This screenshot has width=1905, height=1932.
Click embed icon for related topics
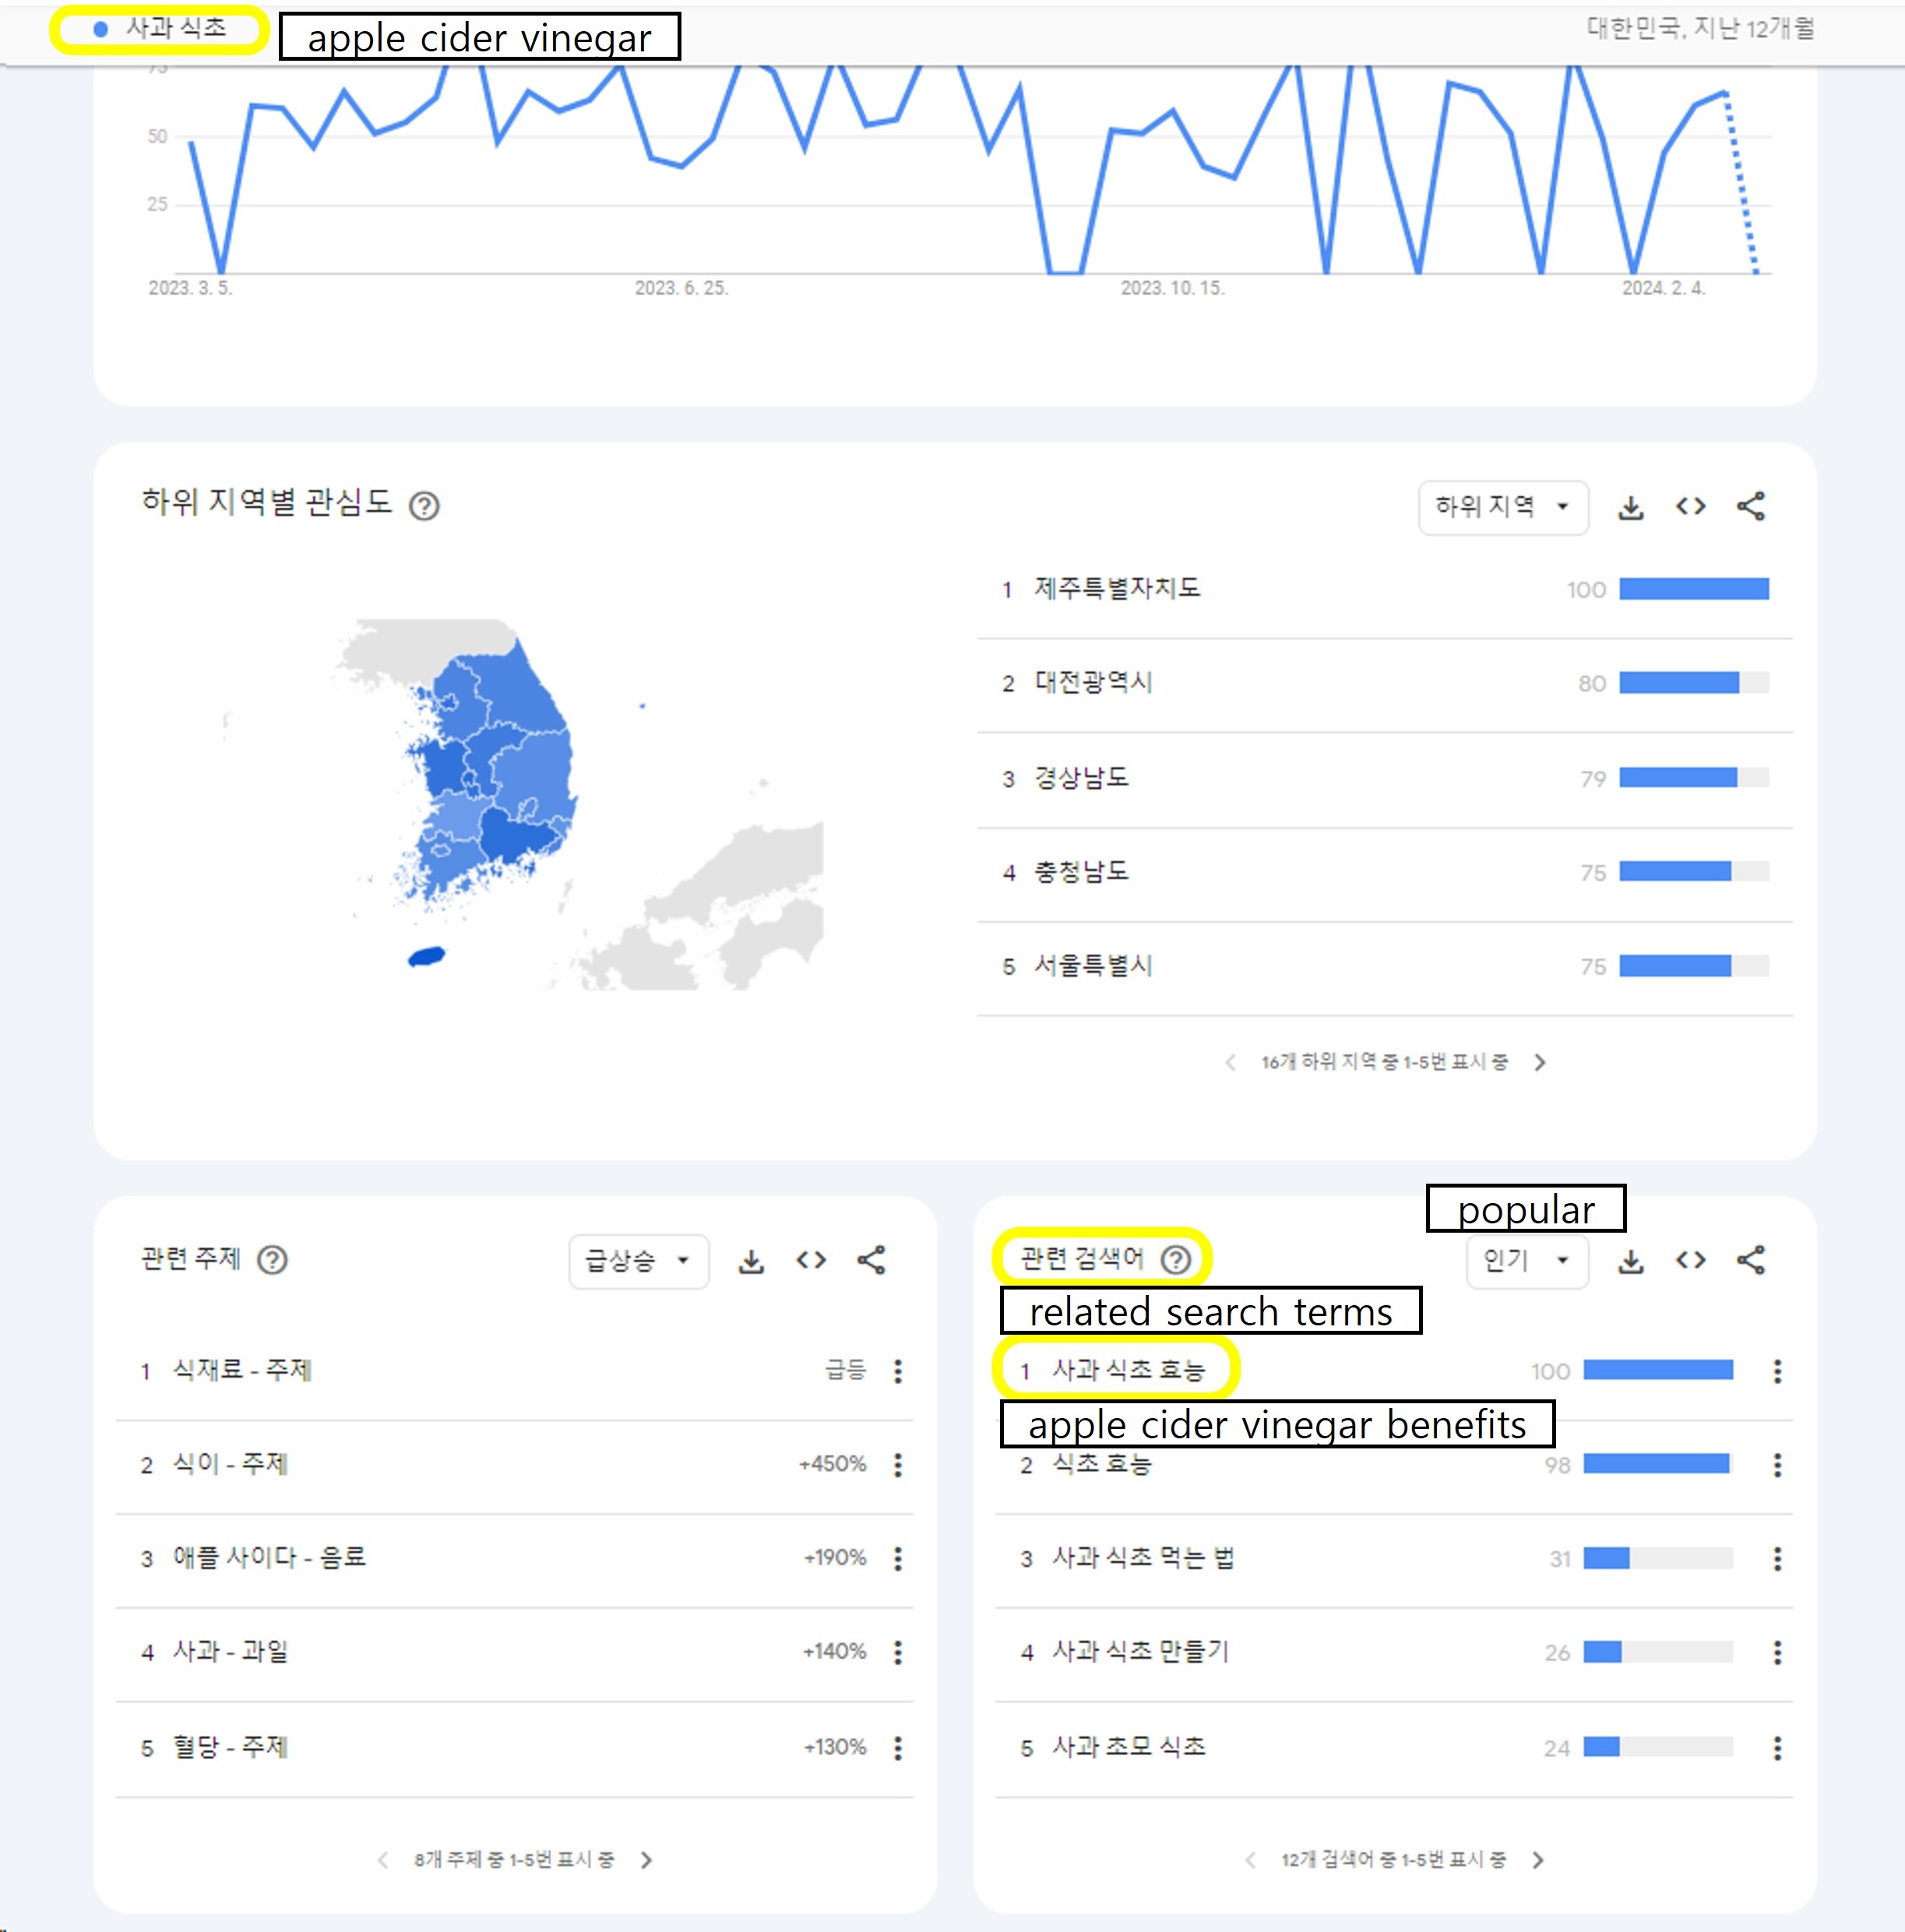point(811,1260)
